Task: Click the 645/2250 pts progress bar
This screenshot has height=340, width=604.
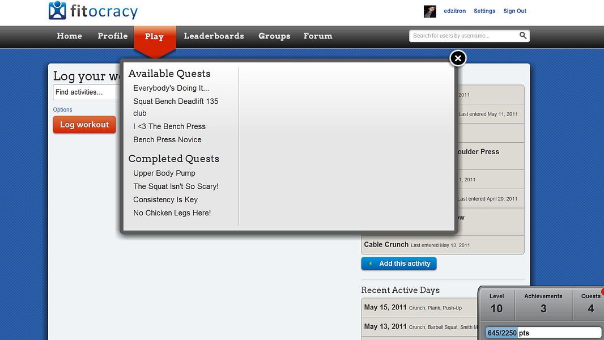Action: (x=543, y=333)
